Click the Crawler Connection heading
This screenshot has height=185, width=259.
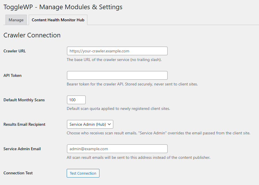pyautogui.click(x=32, y=35)
